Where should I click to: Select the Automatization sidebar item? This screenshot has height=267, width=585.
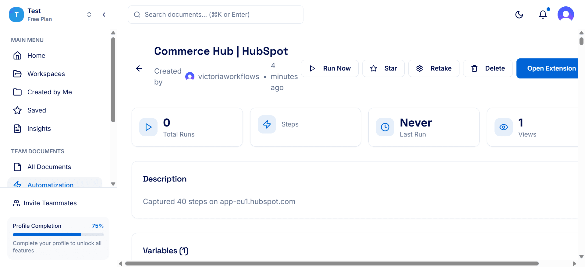55,182
